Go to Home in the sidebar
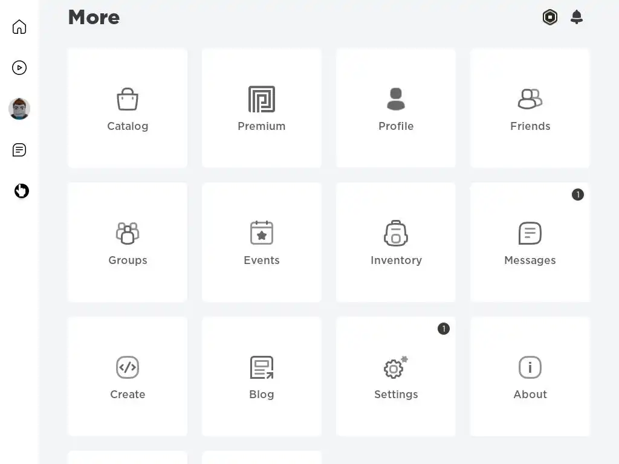 click(x=19, y=27)
